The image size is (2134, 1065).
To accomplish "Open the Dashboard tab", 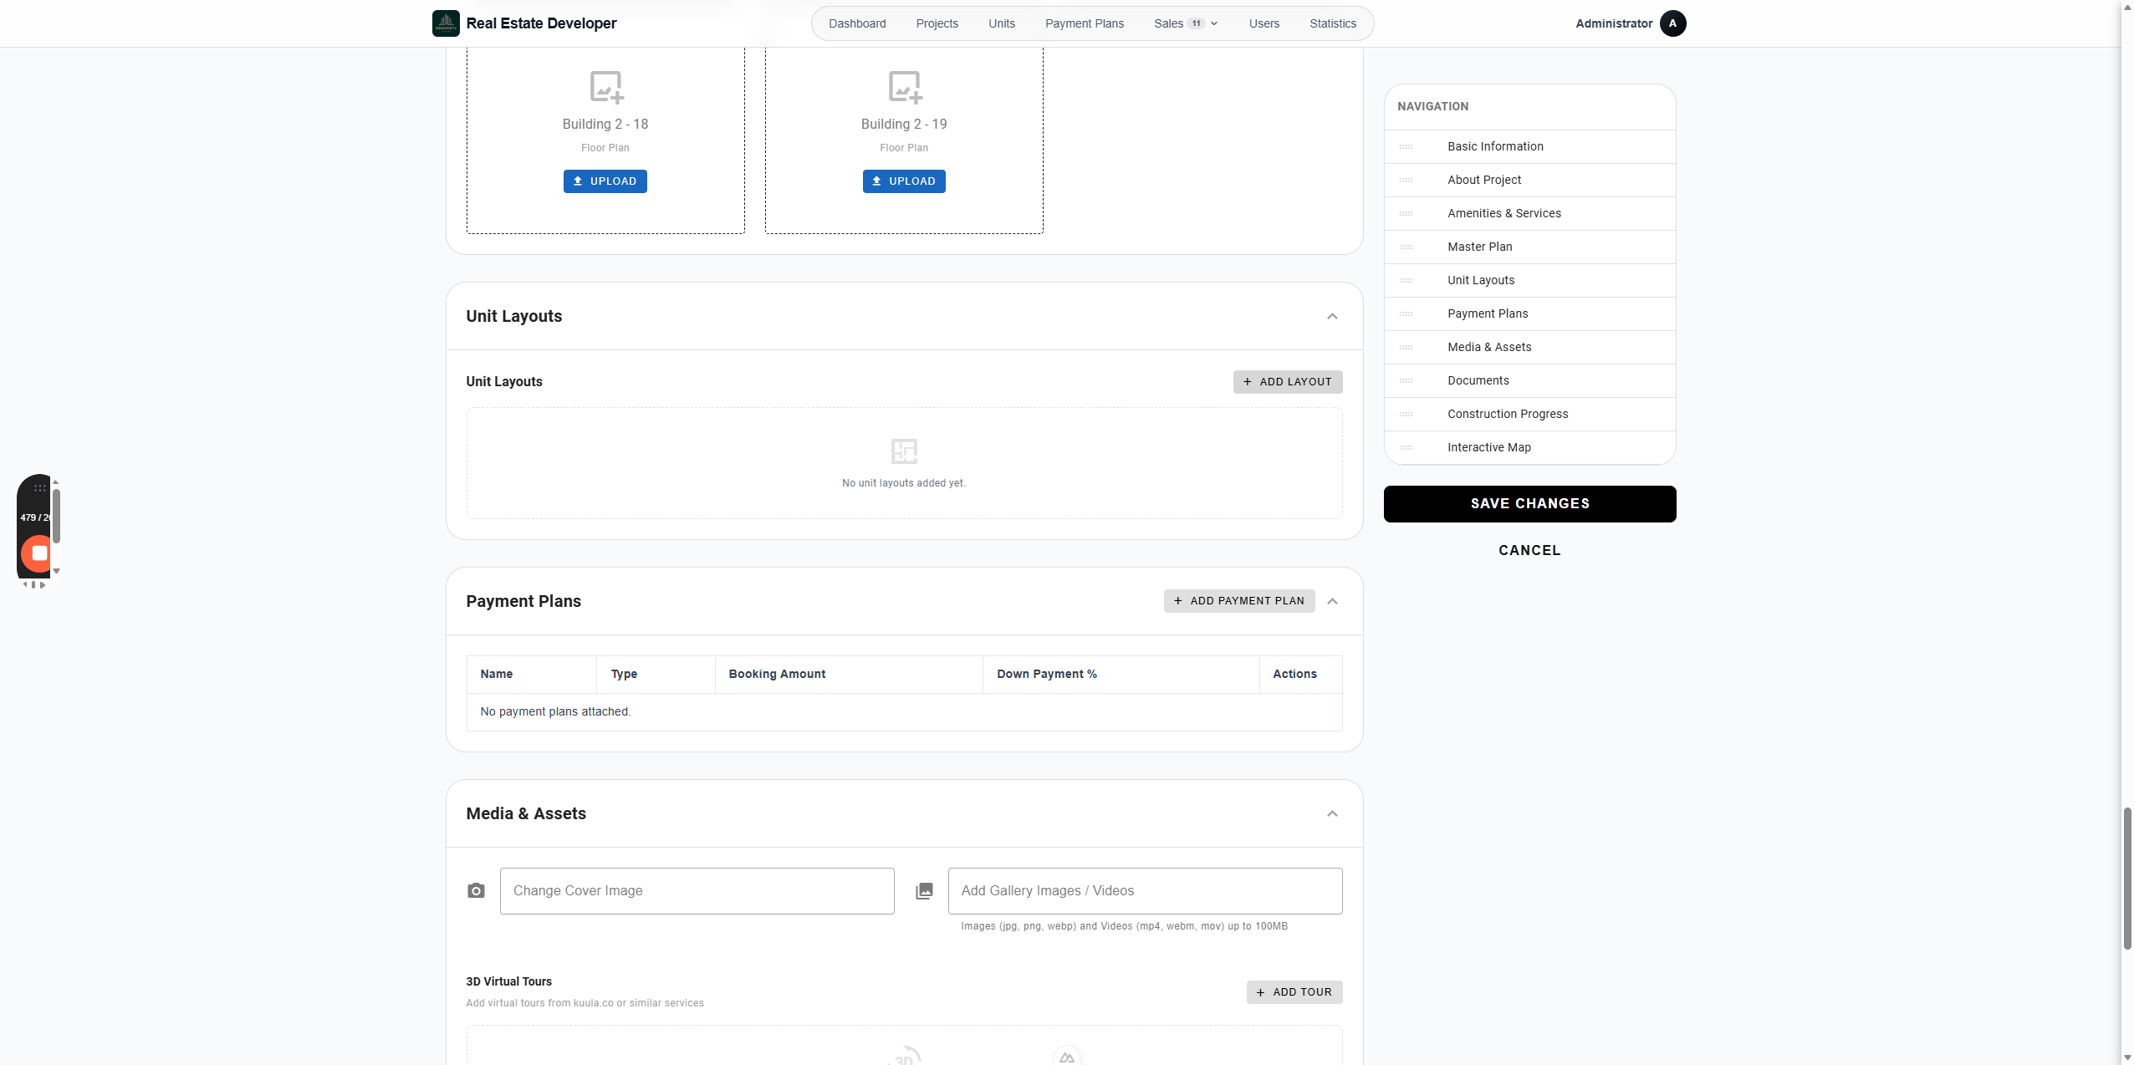I will point(857,23).
